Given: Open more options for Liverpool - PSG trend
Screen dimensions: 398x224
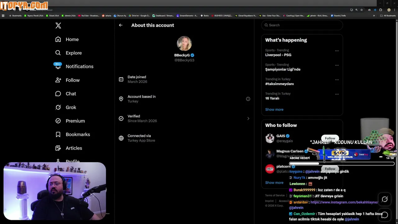Looking at the screenshot, I should click(x=337, y=51).
